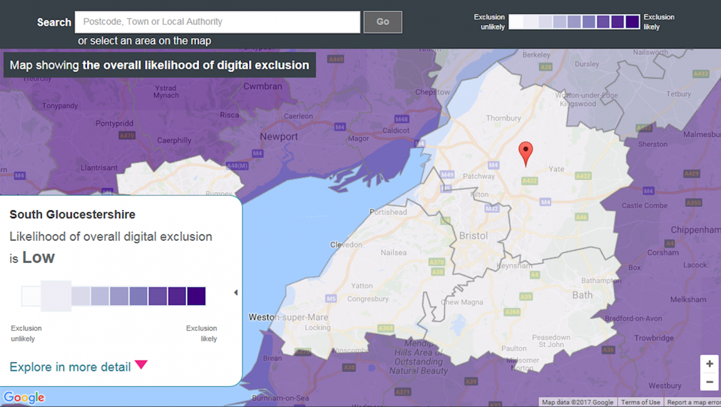Click the A432 road shield east of Yate
The height and width of the screenshot is (407, 721).
point(583,176)
